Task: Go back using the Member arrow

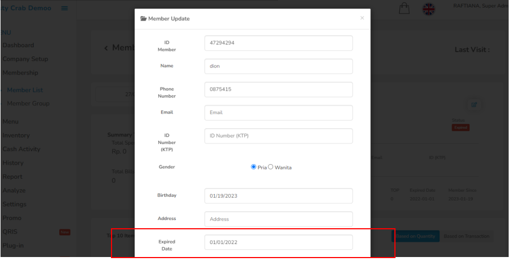Action: pos(106,48)
